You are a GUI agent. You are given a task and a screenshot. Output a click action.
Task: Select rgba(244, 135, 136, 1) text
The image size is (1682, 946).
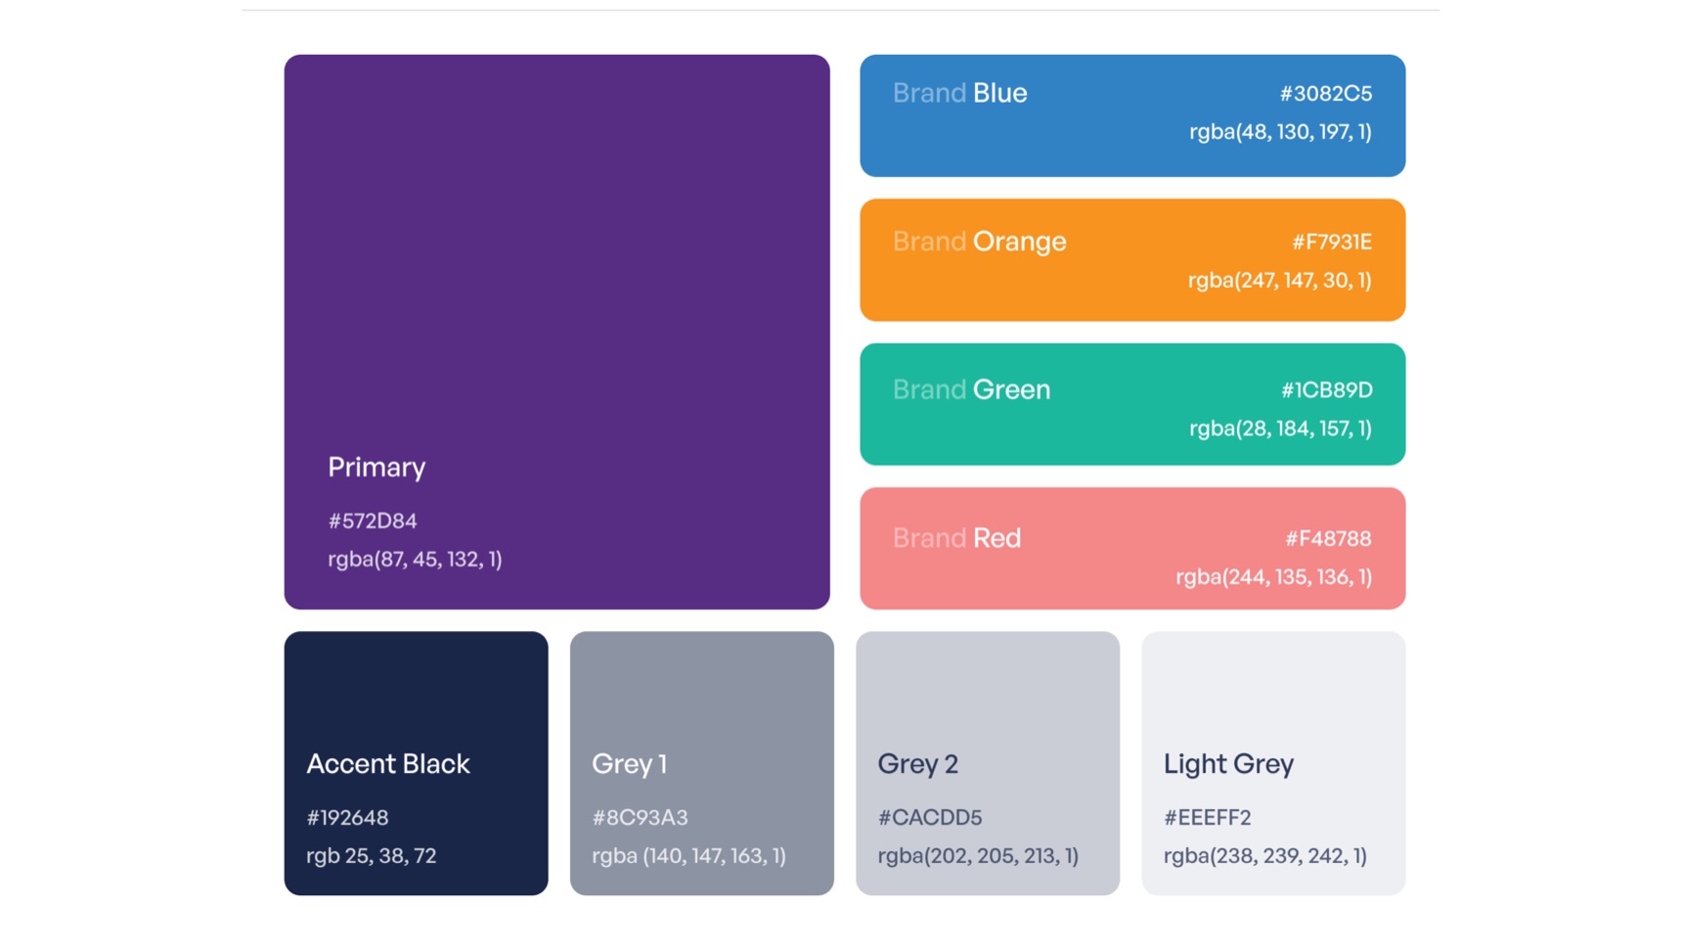coord(1273,577)
